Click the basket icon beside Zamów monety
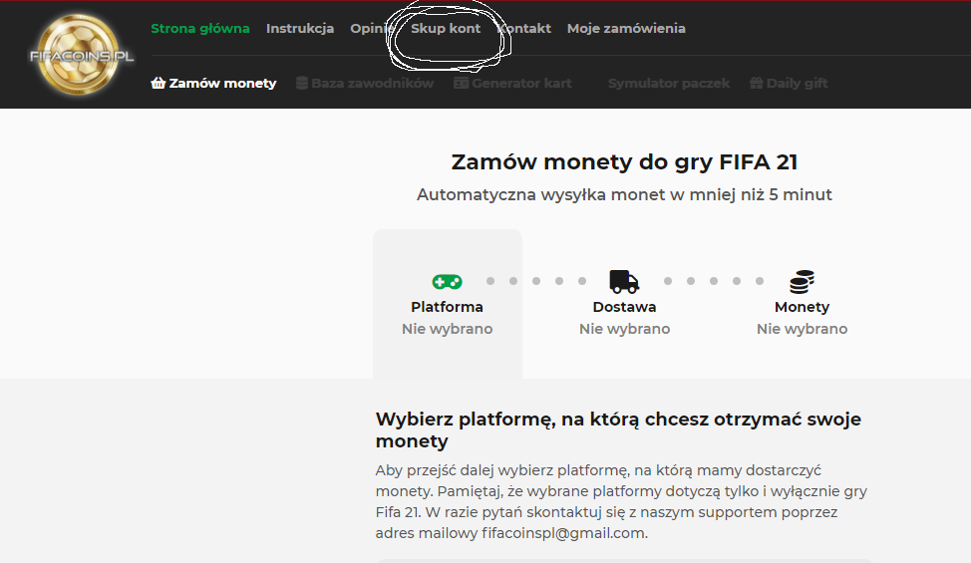 click(x=158, y=83)
